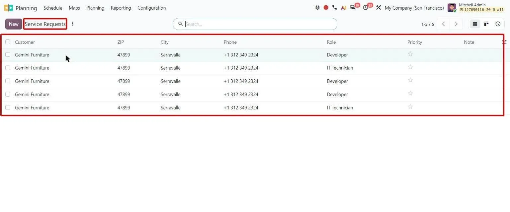Go to previous page of records
The width and height of the screenshot is (510, 212).
pos(443,24)
